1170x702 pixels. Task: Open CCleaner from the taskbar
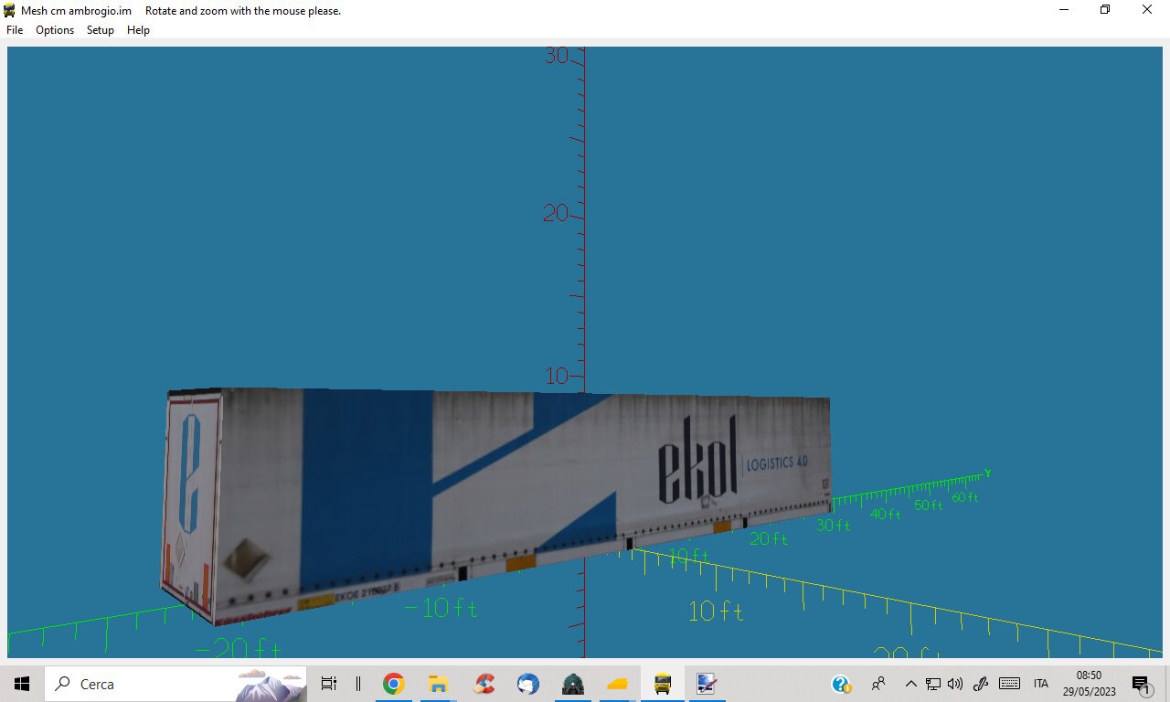tap(484, 684)
